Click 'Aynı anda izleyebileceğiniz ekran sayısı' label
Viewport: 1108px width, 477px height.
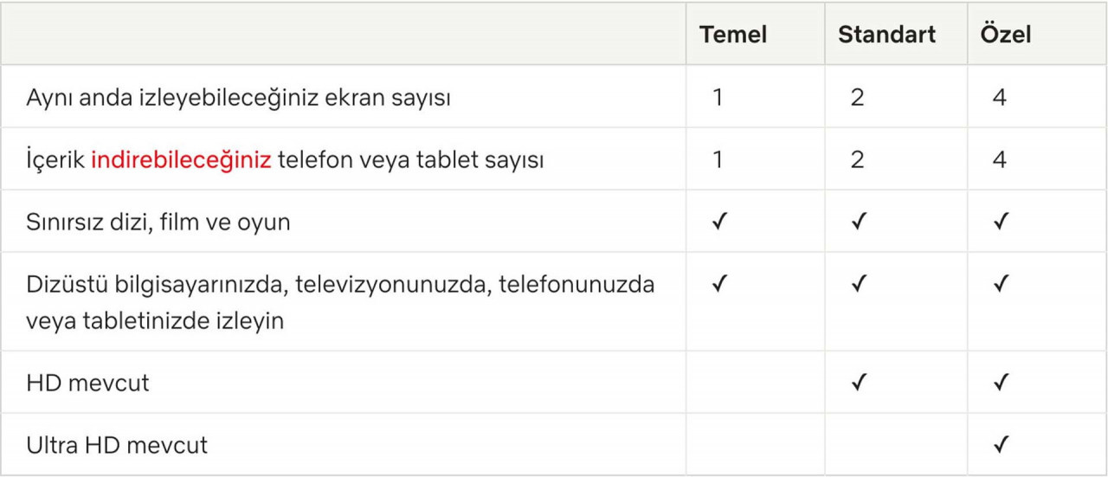click(x=239, y=98)
